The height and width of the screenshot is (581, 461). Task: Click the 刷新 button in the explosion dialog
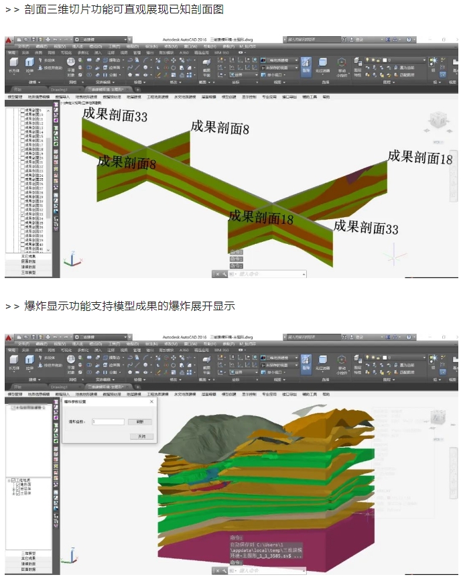tap(139, 422)
